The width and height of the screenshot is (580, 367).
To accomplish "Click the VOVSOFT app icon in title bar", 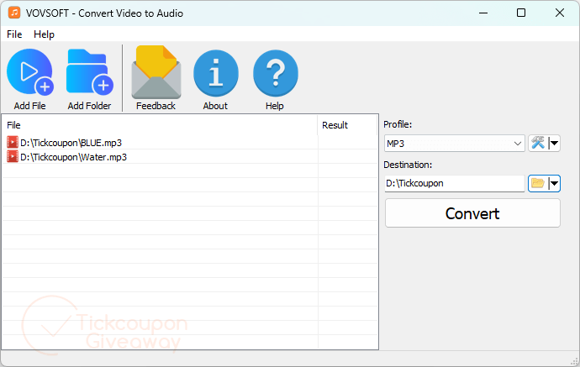I will pyautogui.click(x=13, y=13).
